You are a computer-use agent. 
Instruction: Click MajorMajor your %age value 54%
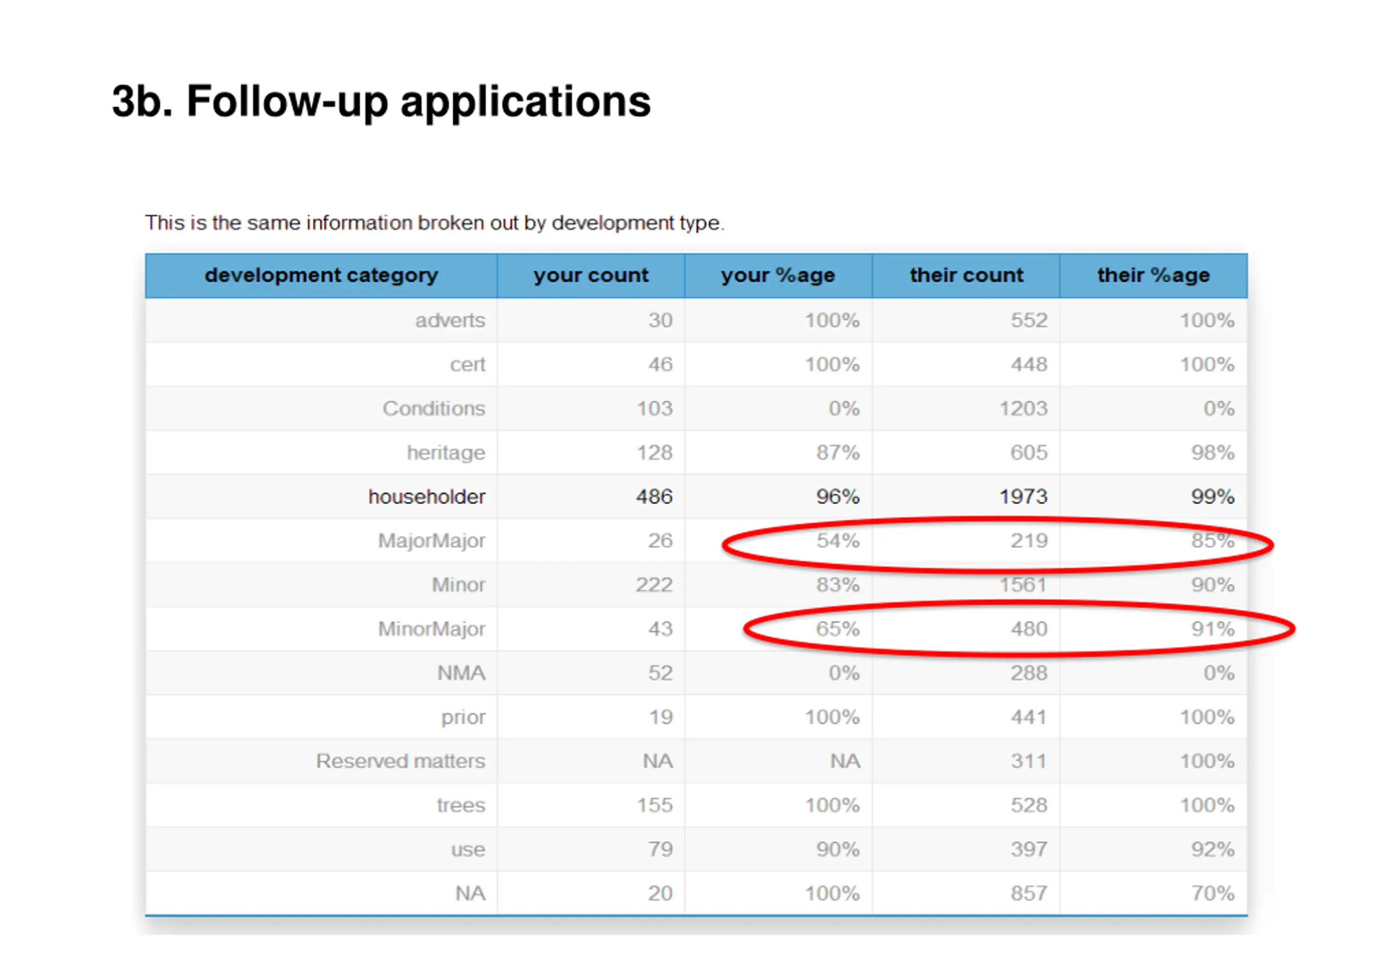coord(837,540)
